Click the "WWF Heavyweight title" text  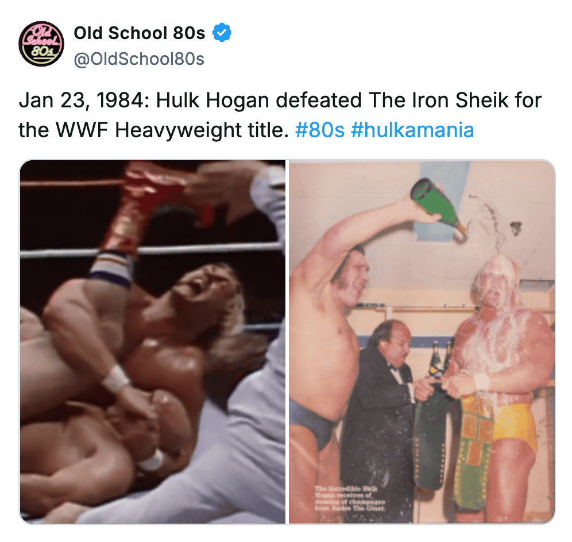pos(169,130)
